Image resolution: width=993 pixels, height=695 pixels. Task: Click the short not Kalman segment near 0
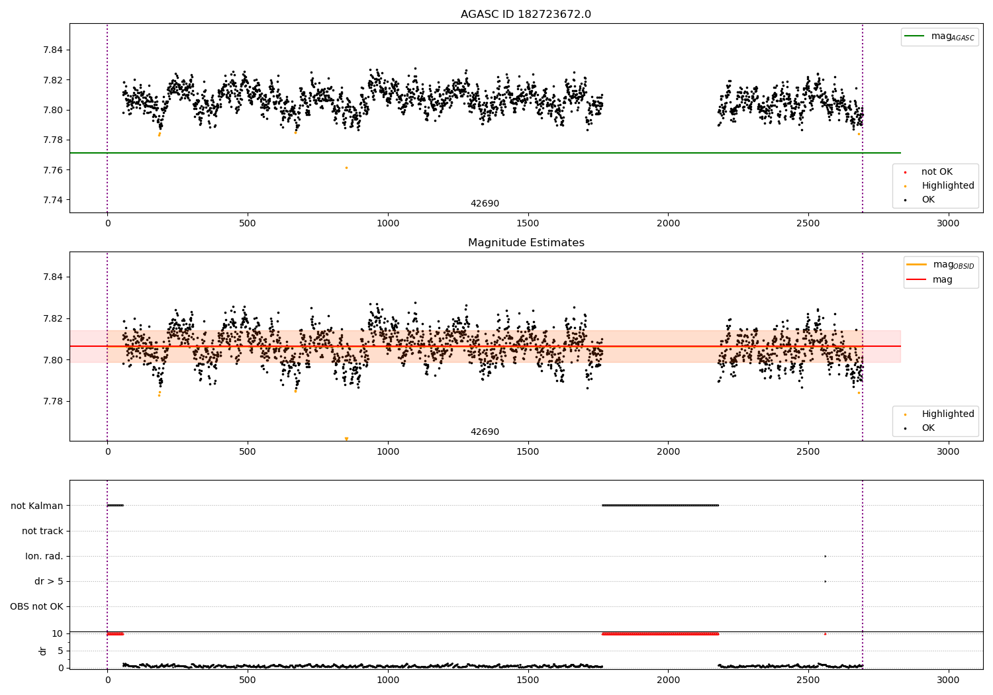tap(115, 506)
